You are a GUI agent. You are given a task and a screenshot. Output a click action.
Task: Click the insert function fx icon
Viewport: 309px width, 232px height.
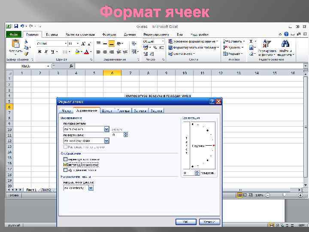(71, 66)
